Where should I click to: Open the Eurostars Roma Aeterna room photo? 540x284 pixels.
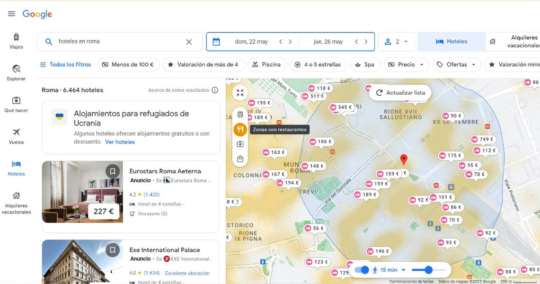pyautogui.click(x=82, y=192)
